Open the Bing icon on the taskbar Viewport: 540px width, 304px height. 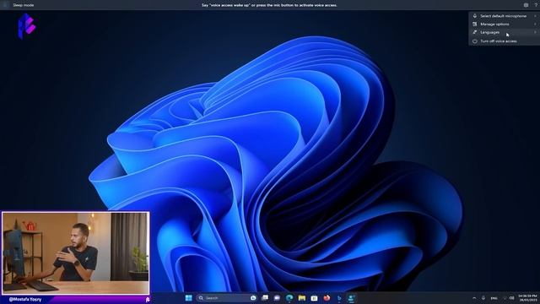tap(339, 298)
